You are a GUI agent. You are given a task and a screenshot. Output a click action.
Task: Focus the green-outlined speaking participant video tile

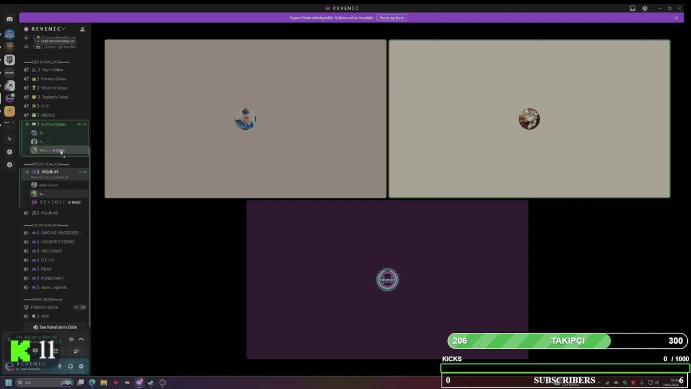[529, 119]
